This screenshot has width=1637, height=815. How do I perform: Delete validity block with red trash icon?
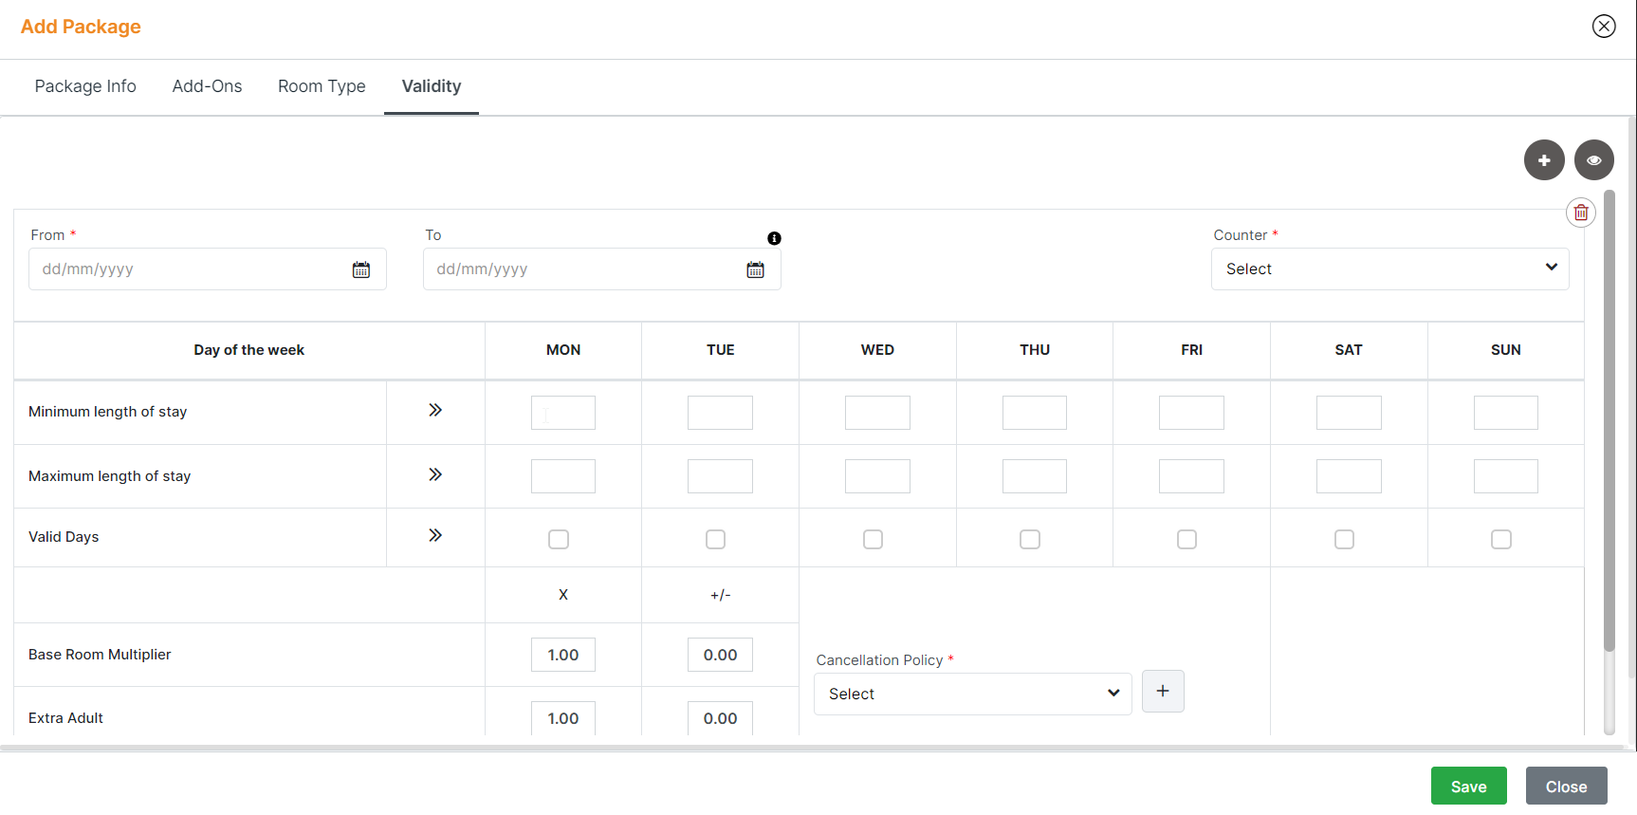[1580, 213]
